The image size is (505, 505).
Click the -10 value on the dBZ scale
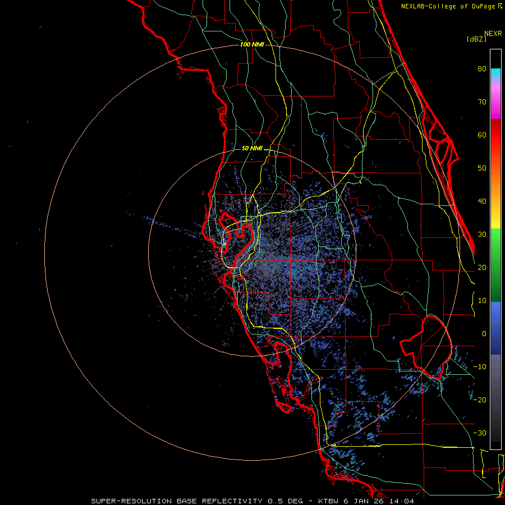(x=480, y=367)
